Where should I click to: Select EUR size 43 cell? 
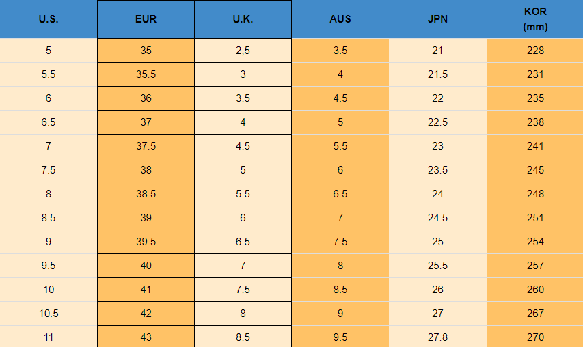point(146,337)
